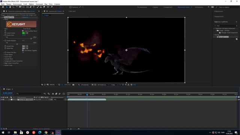Select the Zoom magnifier tool
The image size is (240, 135).
click(13, 7)
